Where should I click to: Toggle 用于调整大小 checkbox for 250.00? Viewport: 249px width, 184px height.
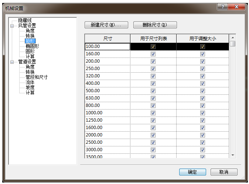[202, 69]
